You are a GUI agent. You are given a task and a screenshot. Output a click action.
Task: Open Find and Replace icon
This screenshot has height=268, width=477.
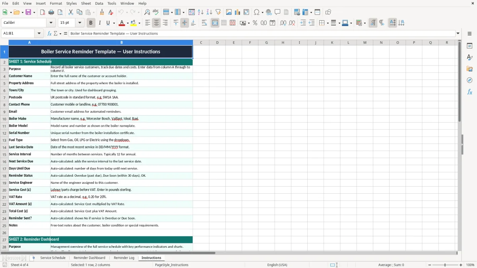click(x=147, y=12)
